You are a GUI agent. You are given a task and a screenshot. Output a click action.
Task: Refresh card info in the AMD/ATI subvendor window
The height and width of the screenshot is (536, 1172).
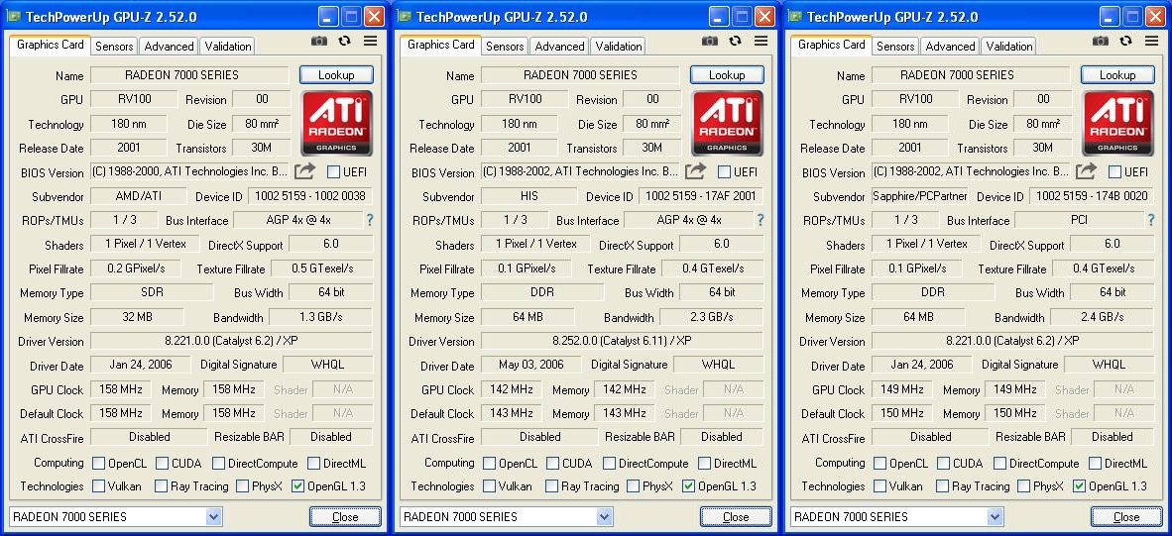345,41
